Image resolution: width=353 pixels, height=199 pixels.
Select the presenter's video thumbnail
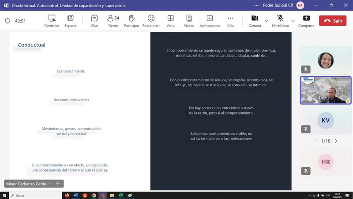pyautogui.click(x=326, y=90)
